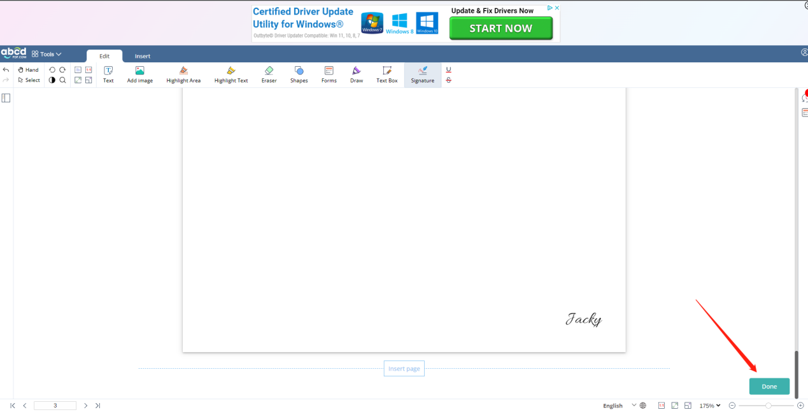Go to the next page
Screen dimensions: 808x412
pos(86,406)
